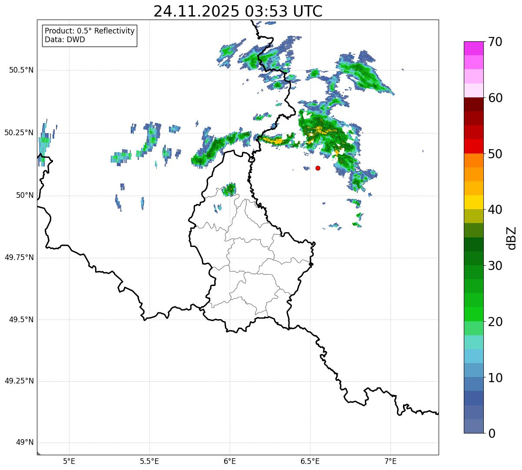Click the magenta top colorbar segment
Viewport: 522px width, 470px height.
click(x=474, y=48)
